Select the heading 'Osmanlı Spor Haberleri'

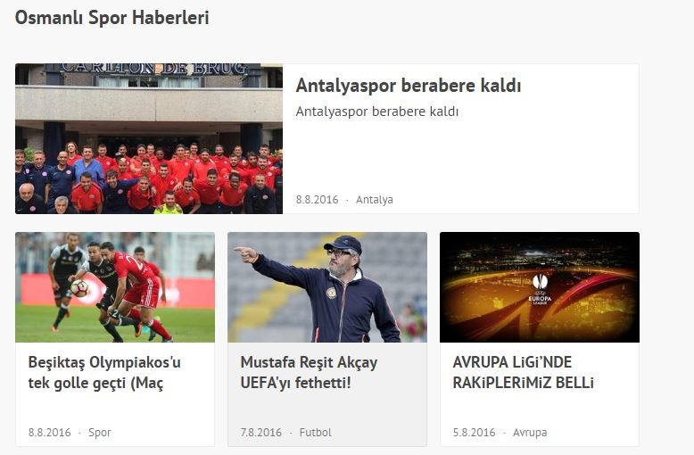pyautogui.click(x=112, y=18)
